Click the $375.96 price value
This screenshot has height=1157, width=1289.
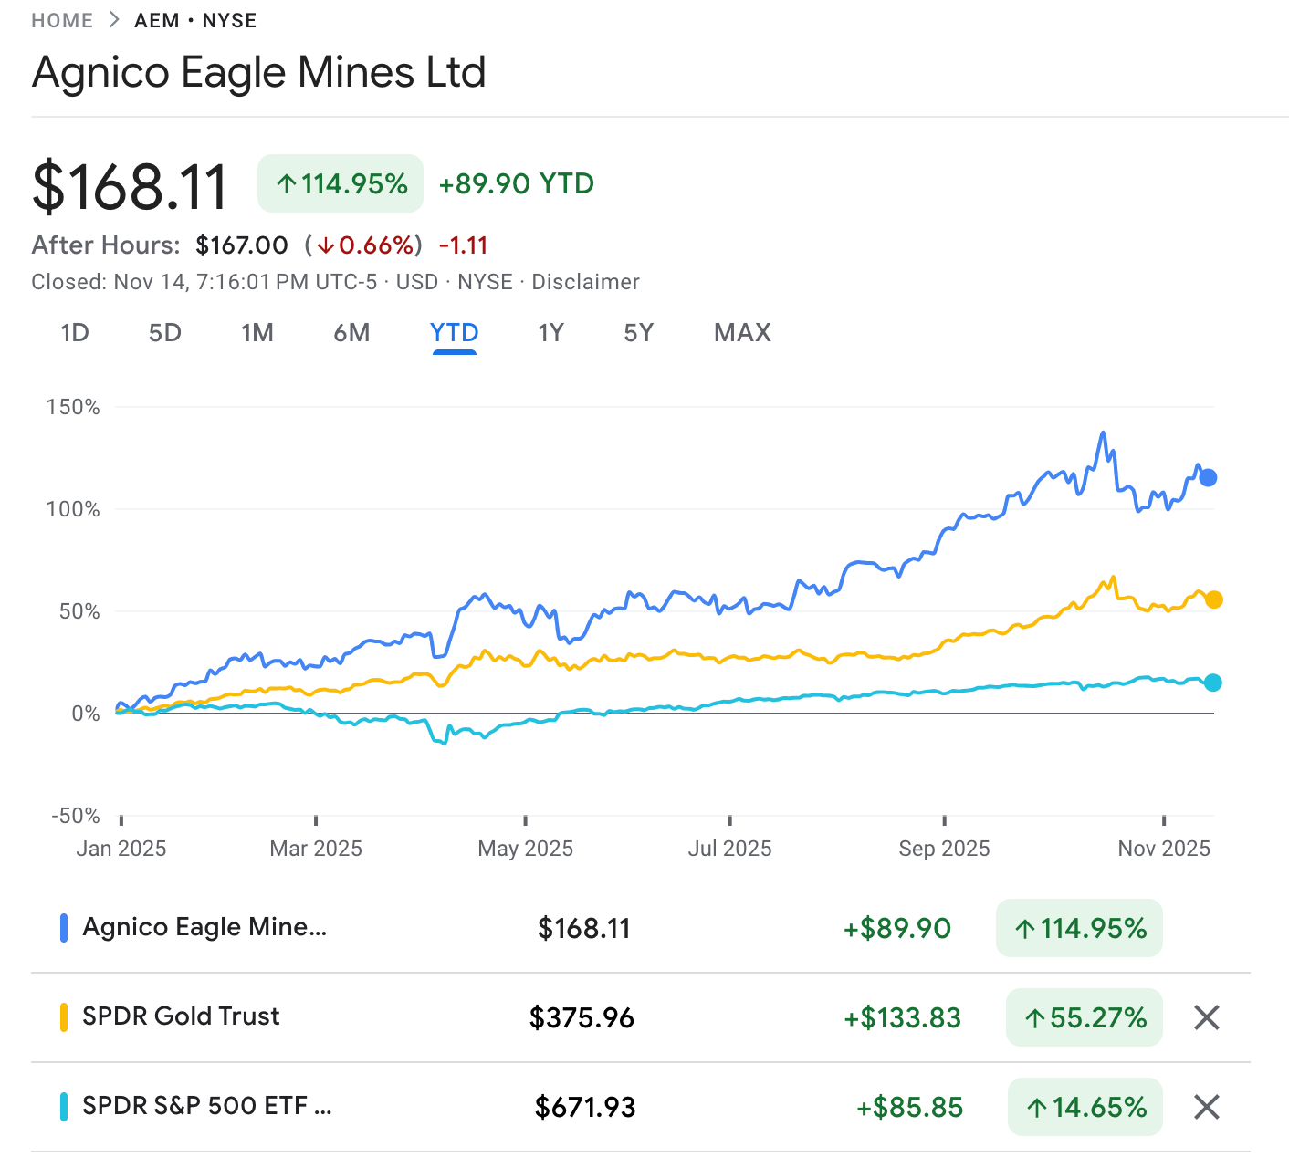point(582,1017)
